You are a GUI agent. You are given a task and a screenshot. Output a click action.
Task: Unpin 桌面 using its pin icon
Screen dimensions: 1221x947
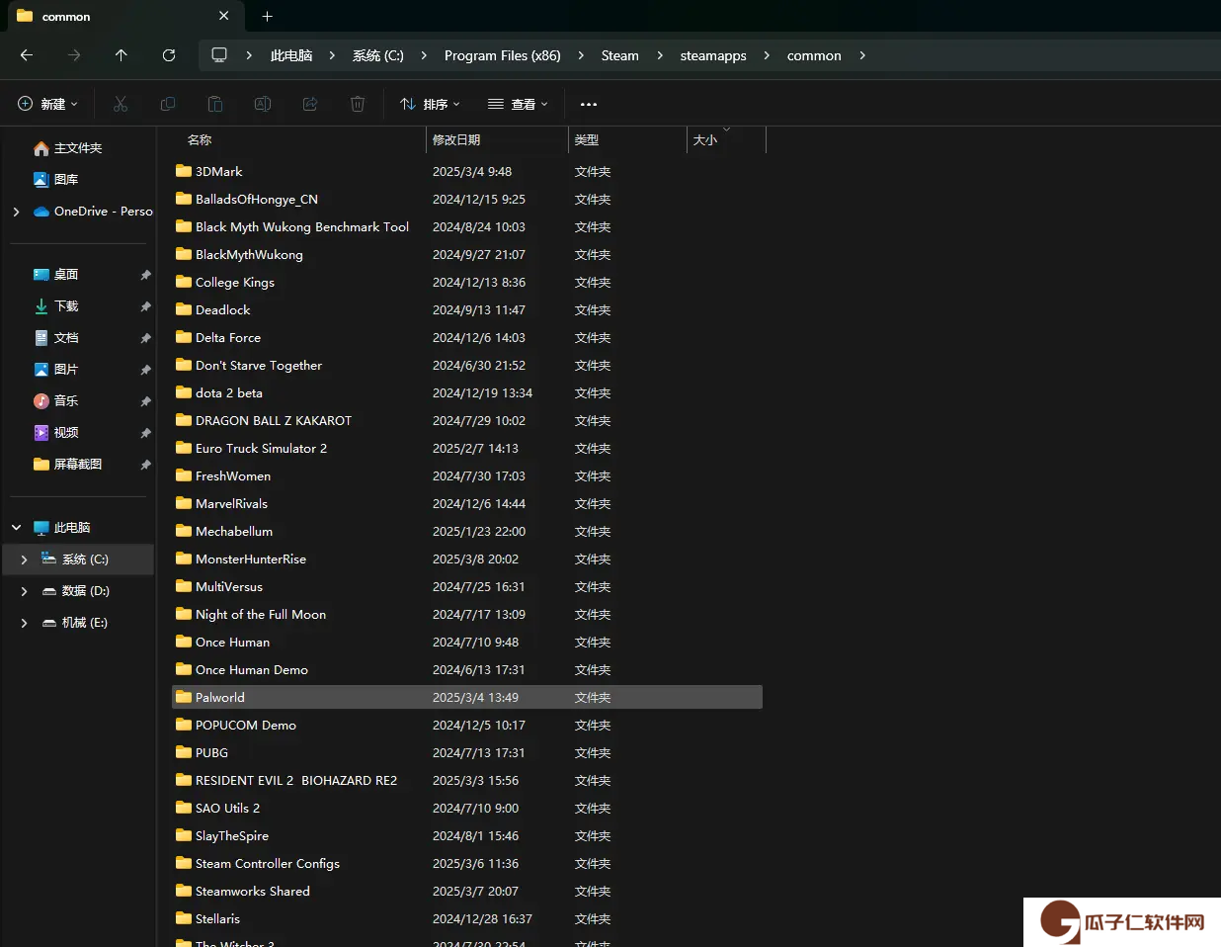145,275
